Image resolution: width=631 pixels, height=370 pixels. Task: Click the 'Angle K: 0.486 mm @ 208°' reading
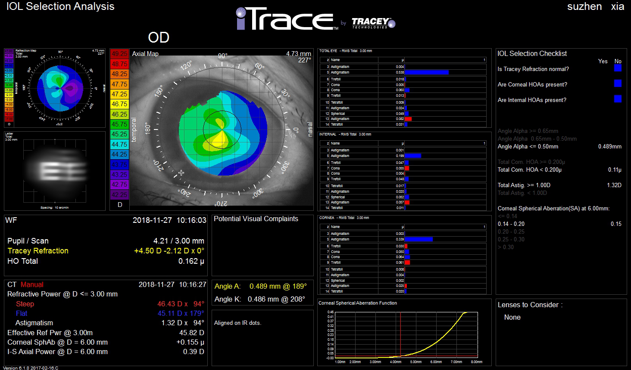(260, 299)
